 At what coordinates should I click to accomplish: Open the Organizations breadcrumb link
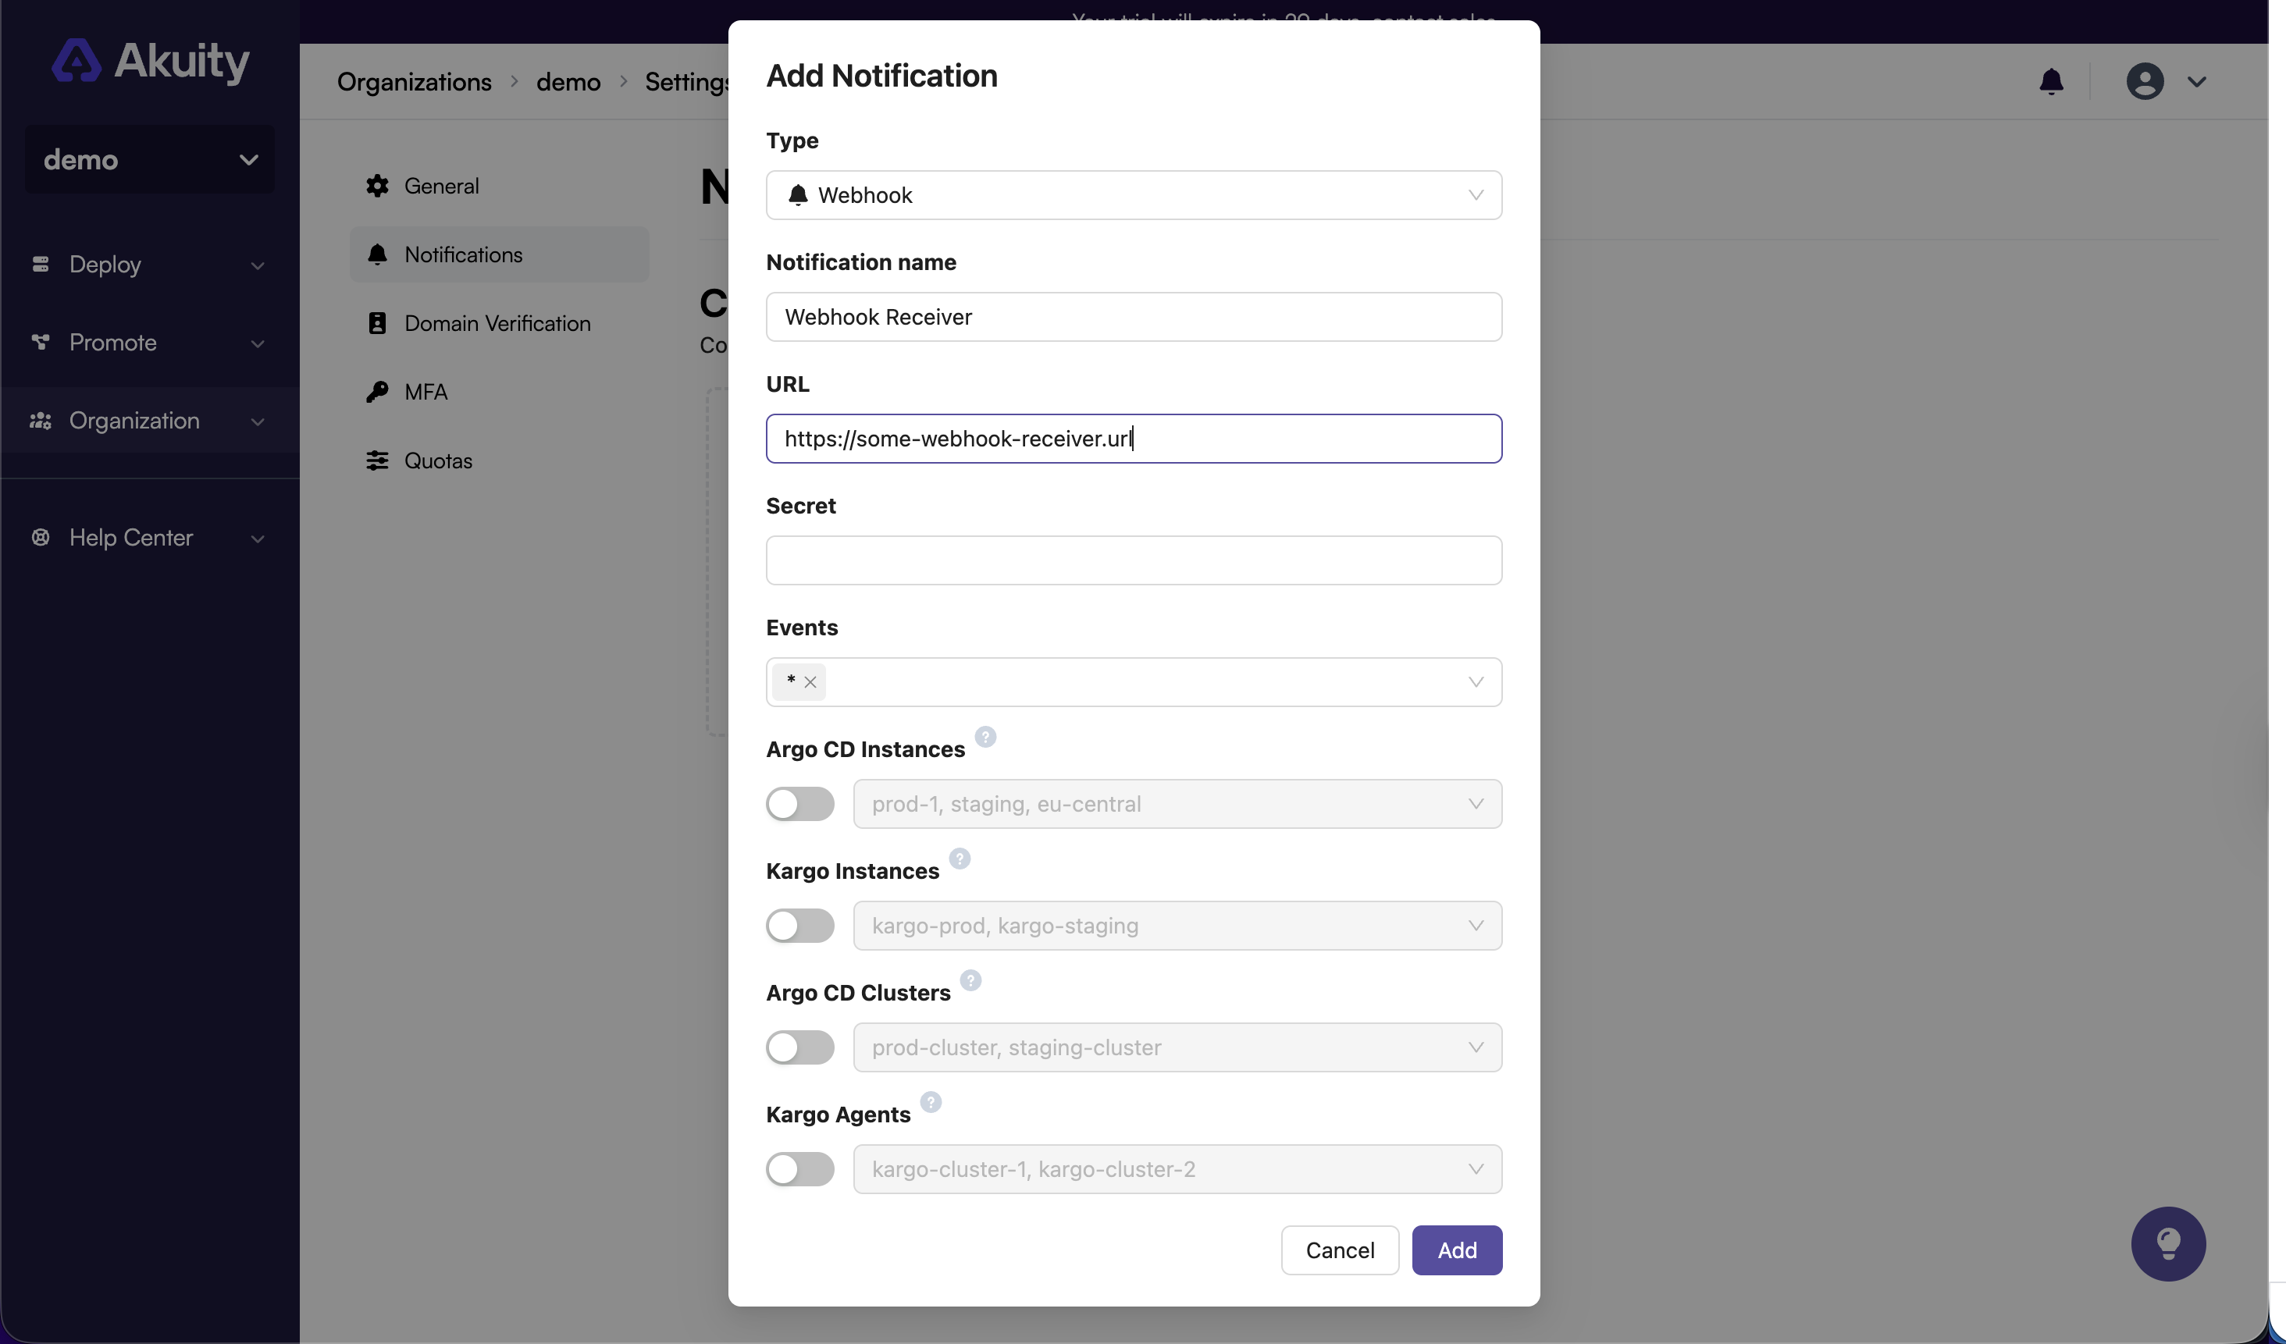coord(414,82)
